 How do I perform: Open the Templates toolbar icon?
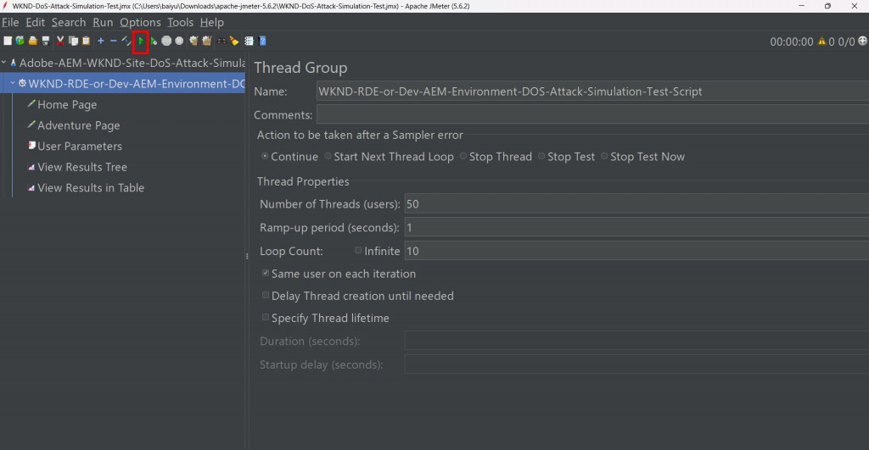20,41
